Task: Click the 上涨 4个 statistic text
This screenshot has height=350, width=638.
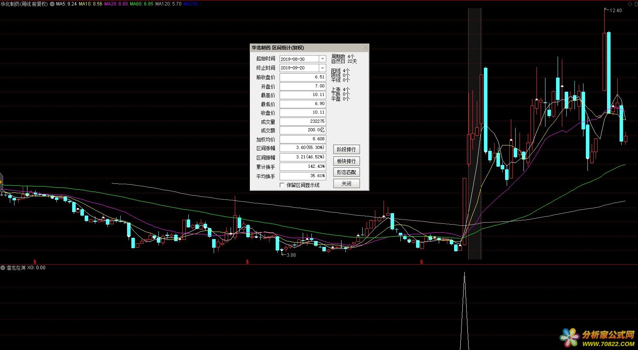Action: 340,90
